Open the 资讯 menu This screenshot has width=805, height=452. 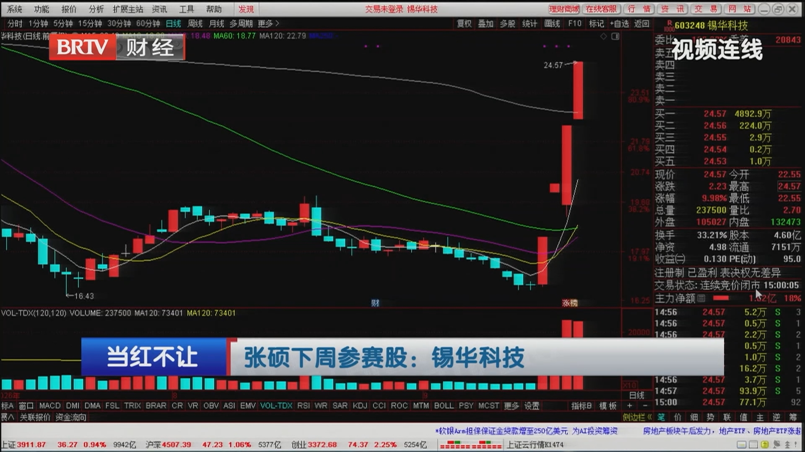pos(159,9)
